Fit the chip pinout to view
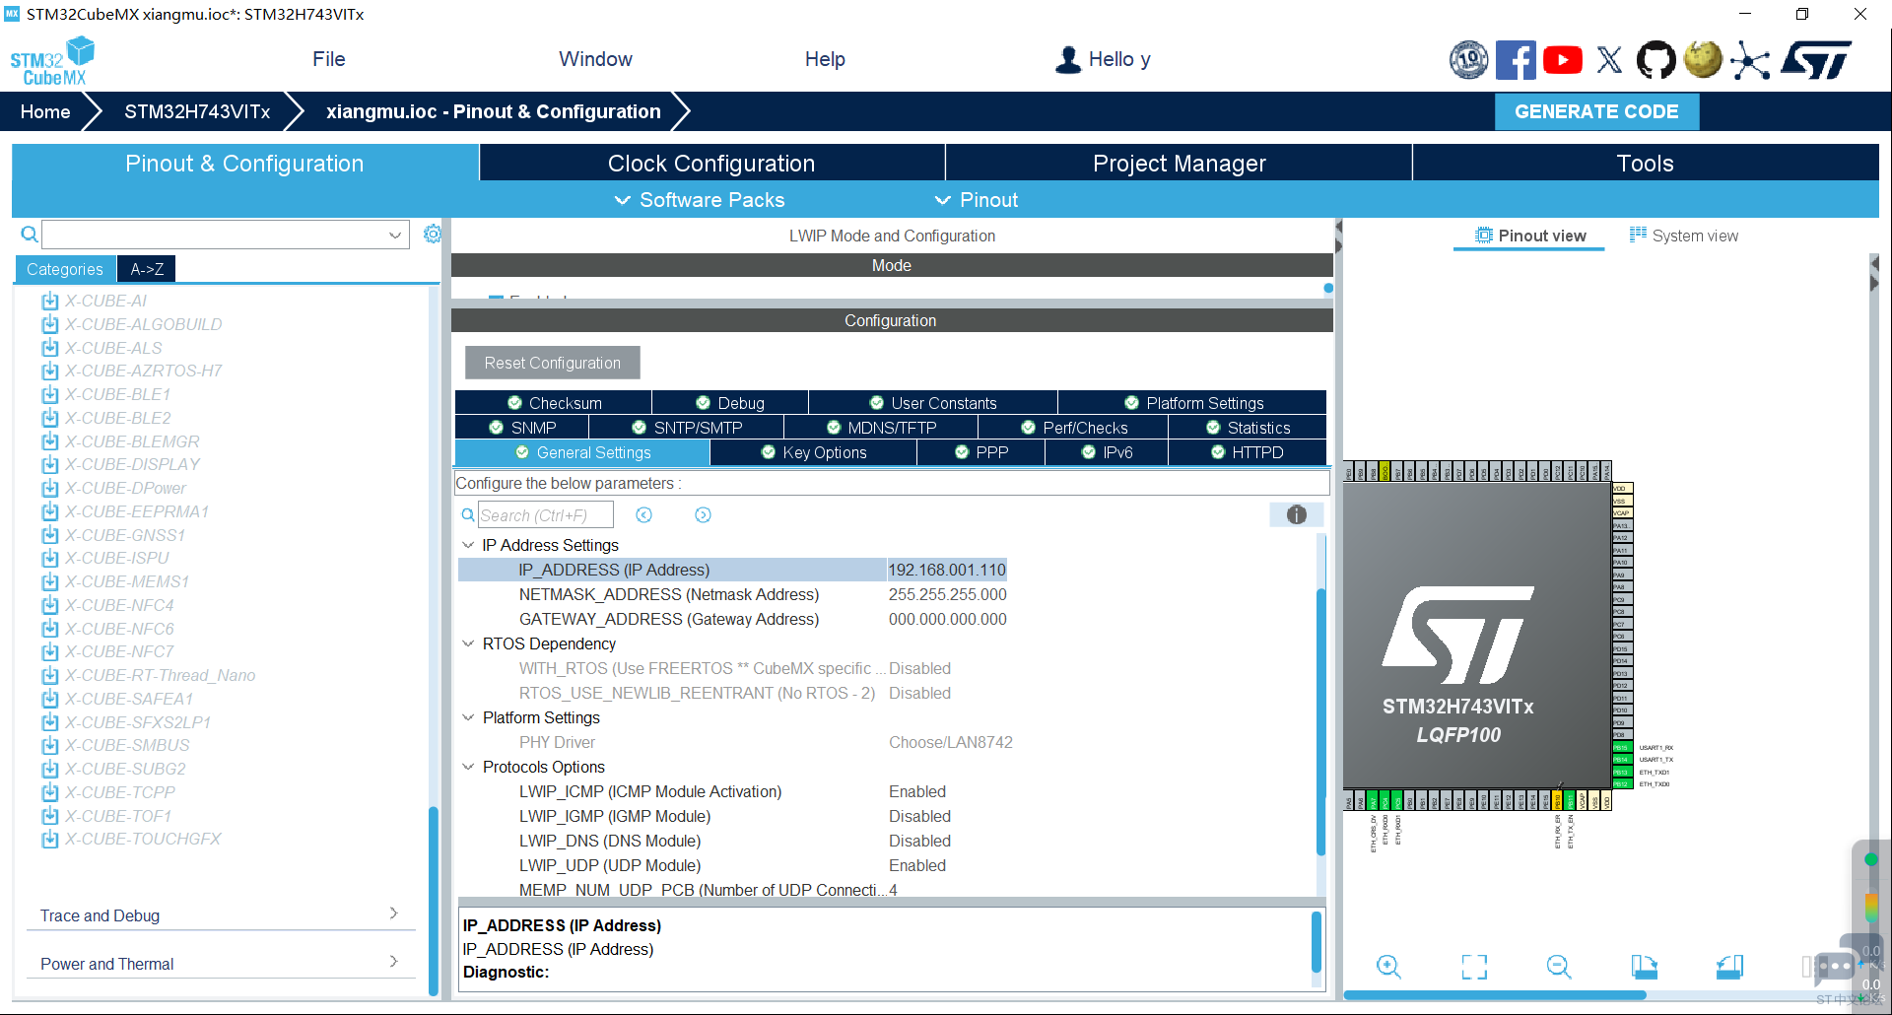The height and width of the screenshot is (1015, 1892). (1474, 967)
